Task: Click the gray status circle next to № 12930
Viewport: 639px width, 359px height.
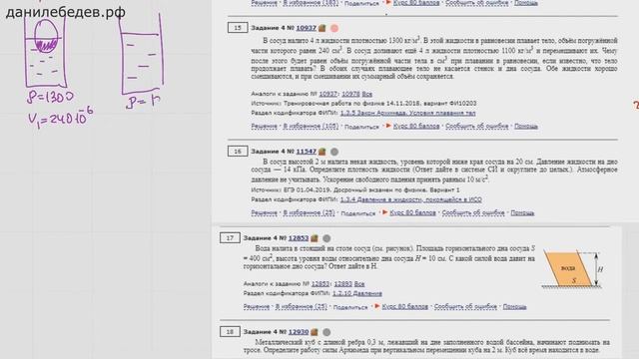Action: tap(326, 332)
